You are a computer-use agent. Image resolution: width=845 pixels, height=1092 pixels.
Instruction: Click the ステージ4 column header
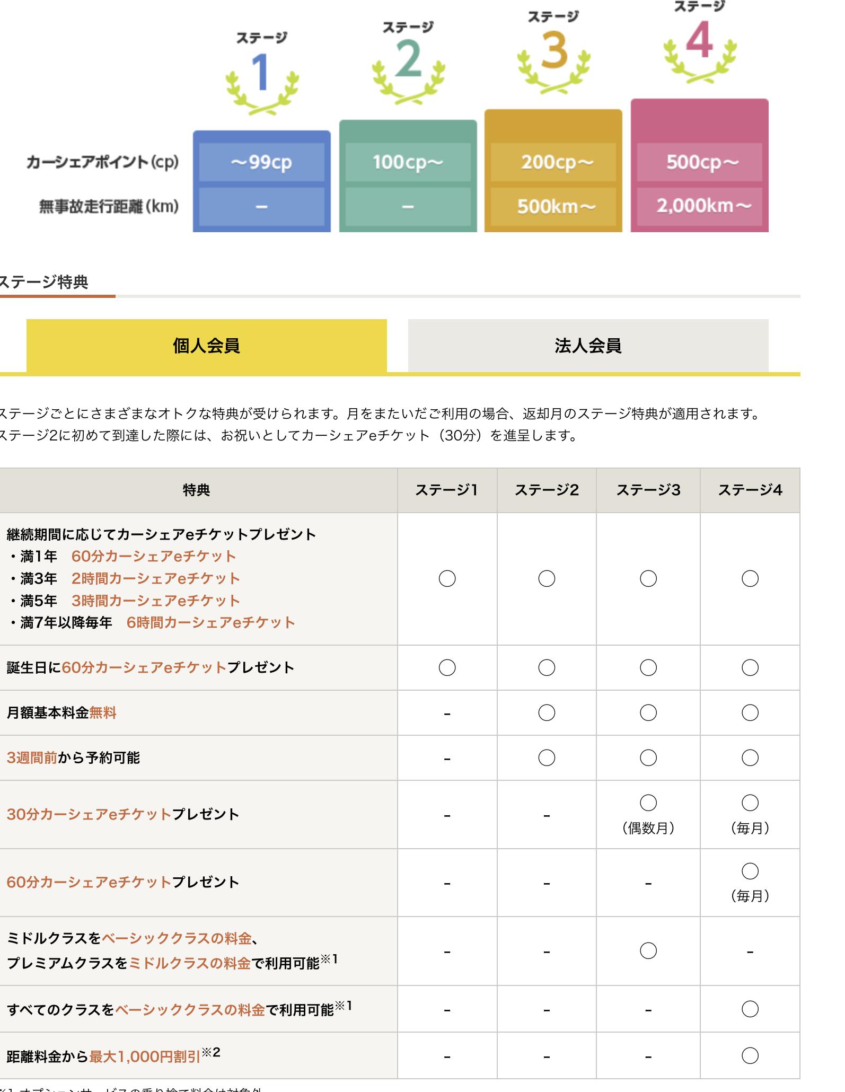tap(750, 490)
